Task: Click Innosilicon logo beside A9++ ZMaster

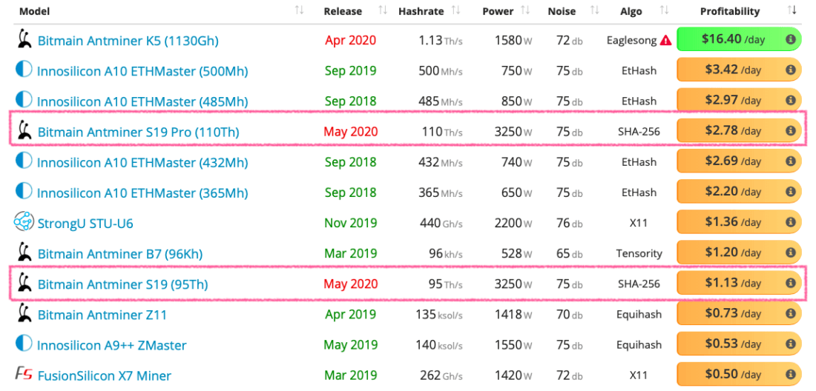Action: pos(24,344)
